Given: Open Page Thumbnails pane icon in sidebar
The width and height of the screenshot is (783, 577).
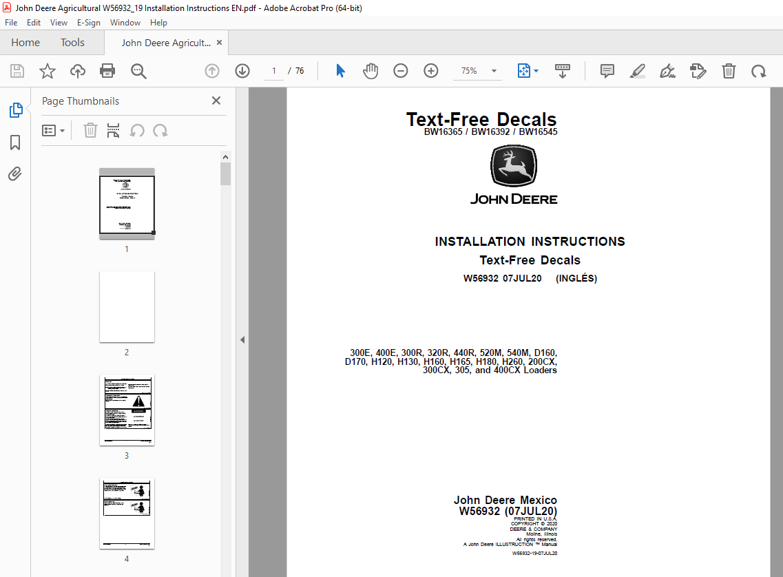Looking at the screenshot, I should (15, 109).
